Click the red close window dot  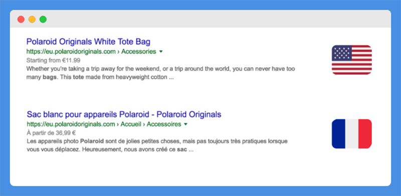(21, 19)
